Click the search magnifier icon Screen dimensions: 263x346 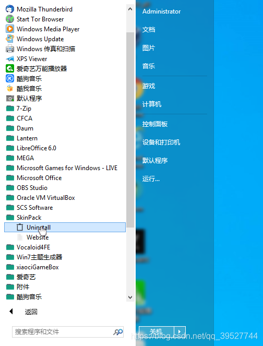(x=118, y=332)
